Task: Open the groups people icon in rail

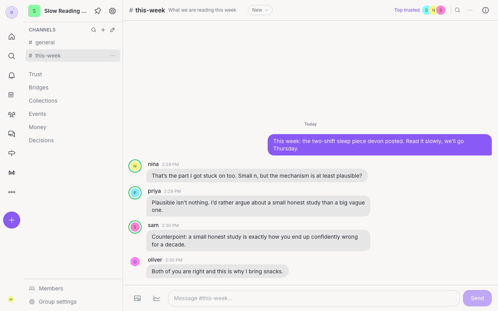Action: (x=12, y=114)
